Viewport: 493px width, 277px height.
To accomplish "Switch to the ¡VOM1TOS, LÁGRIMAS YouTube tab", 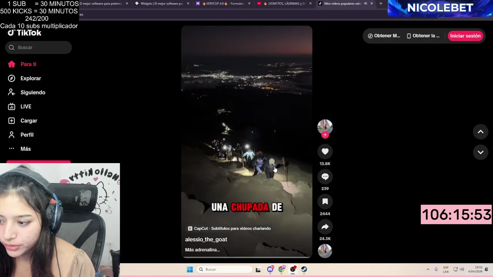I will click(x=283, y=3).
